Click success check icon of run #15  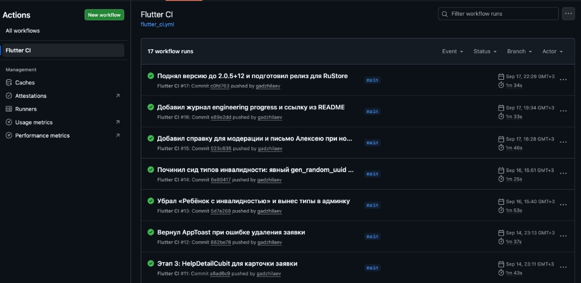click(151, 139)
